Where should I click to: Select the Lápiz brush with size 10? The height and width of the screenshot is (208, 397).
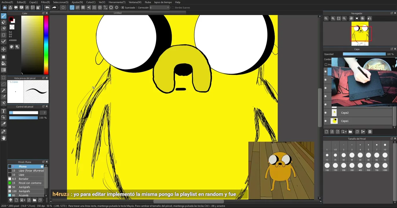tap(26, 175)
